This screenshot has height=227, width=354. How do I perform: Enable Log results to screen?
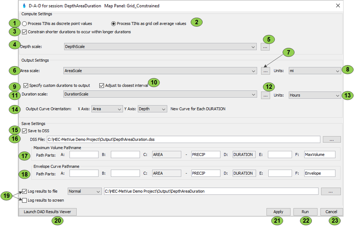(25, 200)
